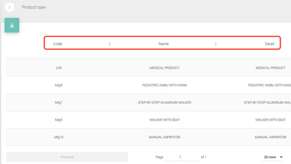Click MANUAL ASPIRATOR in the Name column

point(165,137)
